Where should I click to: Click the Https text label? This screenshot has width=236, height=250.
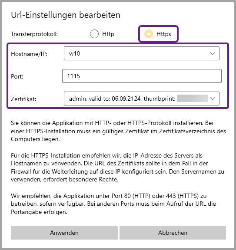coord(164,34)
